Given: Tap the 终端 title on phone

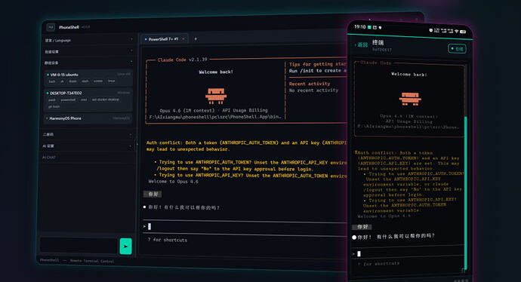Looking at the screenshot, I should (378, 42).
